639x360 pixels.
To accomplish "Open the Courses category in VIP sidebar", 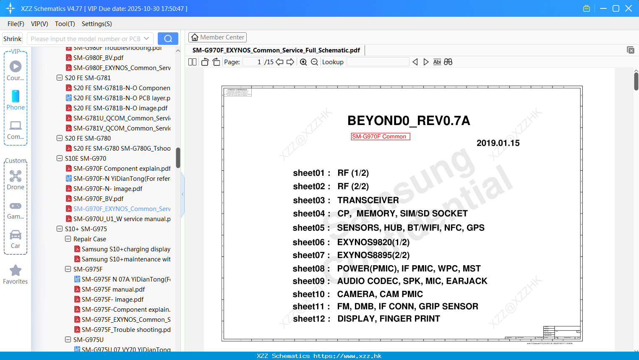I will point(16,70).
